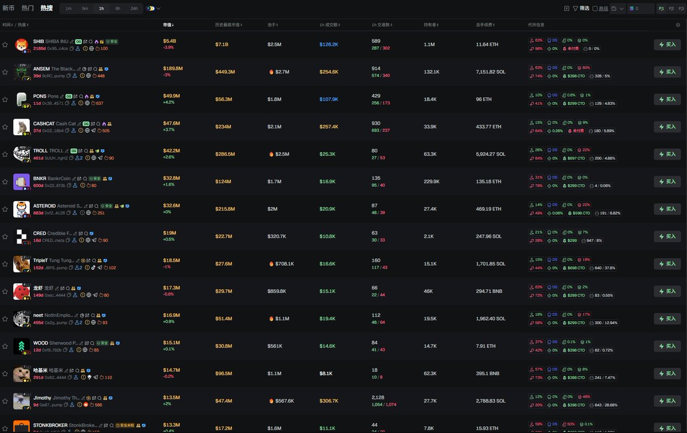The image size is (687, 433).
Task: Open the CRED Telegram icon
Action: (x=94, y=240)
